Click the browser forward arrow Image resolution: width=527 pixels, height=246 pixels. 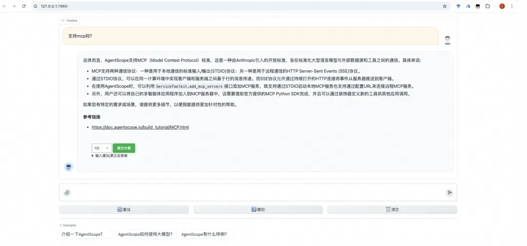click(x=14, y=6)
